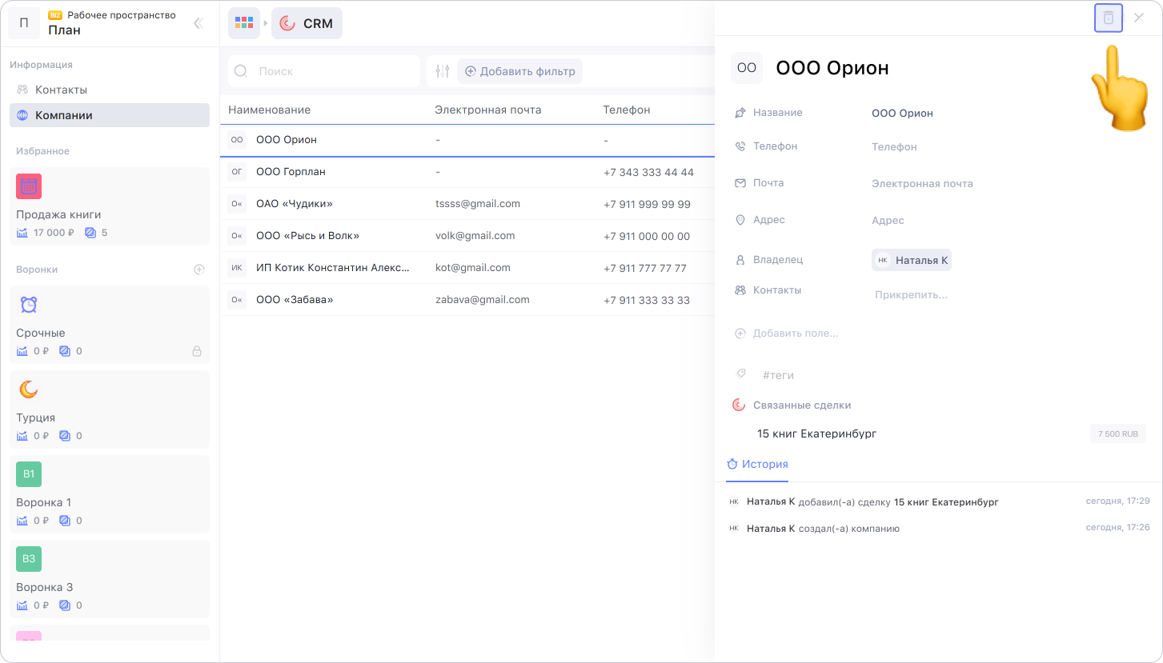This screenshot has width=1163, height=663.
Task: Select Компании in the sidebar
Action: [63, 115]
